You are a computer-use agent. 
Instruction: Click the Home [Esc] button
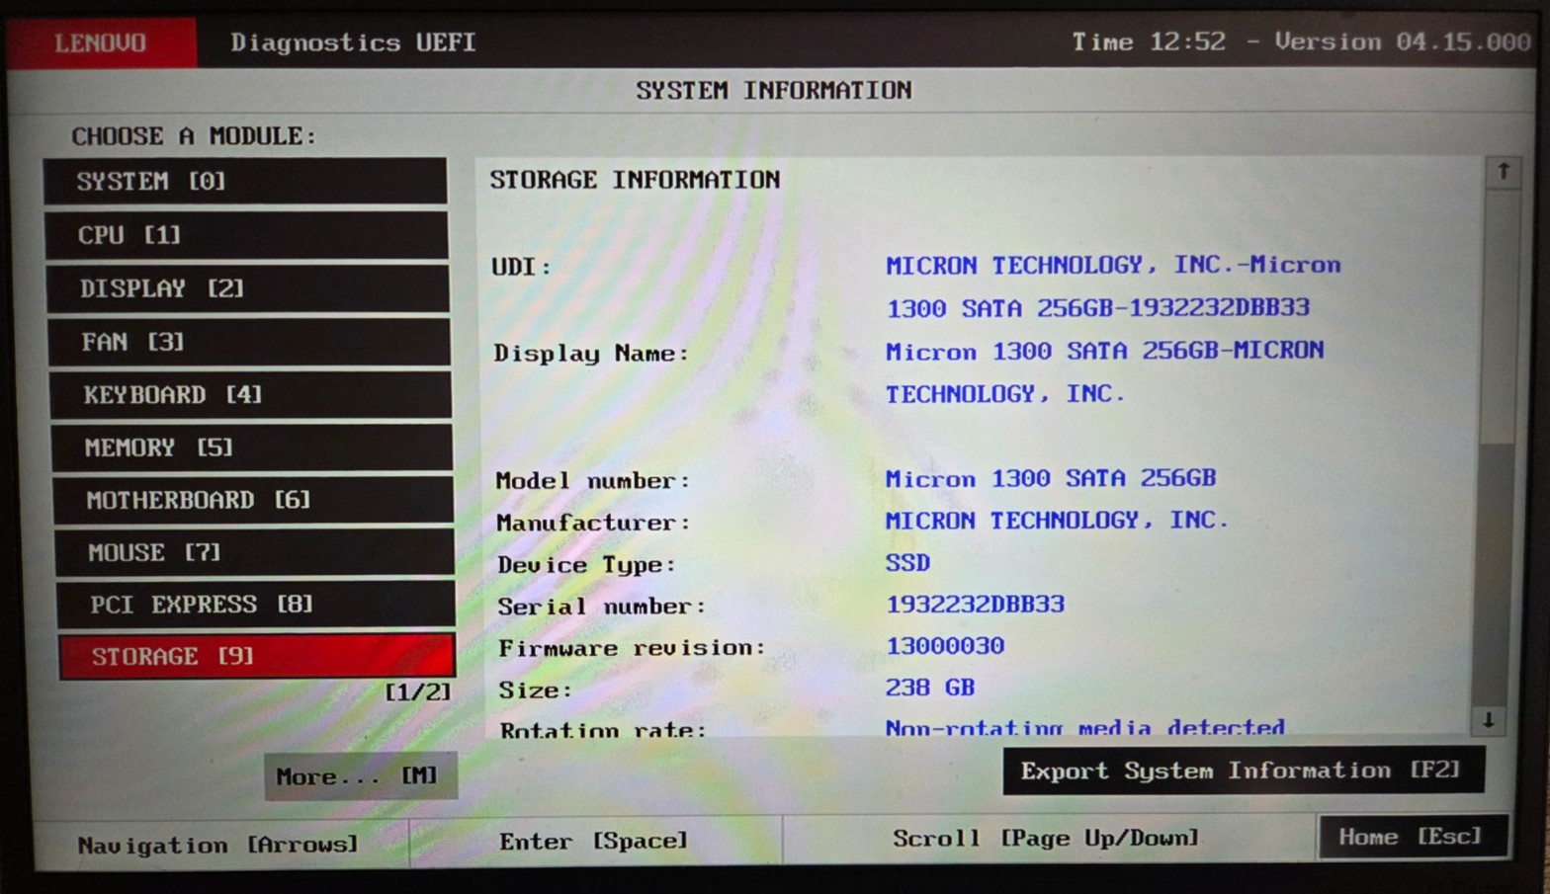coord(1414,837)
